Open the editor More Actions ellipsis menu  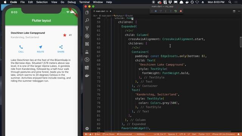pos(239,11)
